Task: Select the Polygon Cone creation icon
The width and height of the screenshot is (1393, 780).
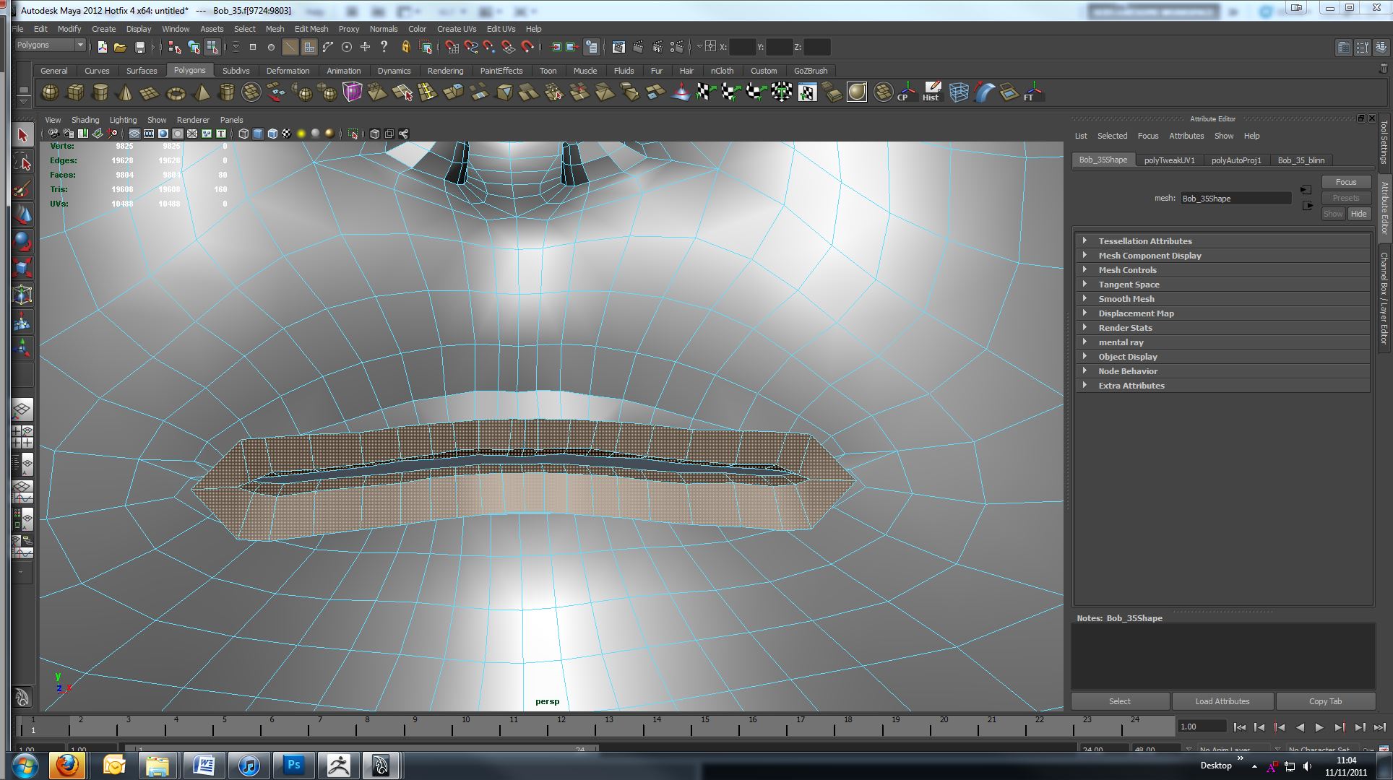Action: click(125, 92)
